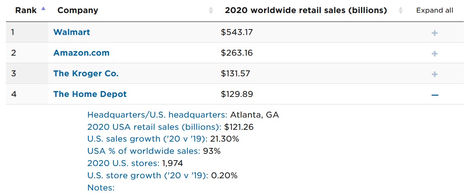Click the retail sales column sort arrows
Screen dimensions: 468x193
click(401, 11)
